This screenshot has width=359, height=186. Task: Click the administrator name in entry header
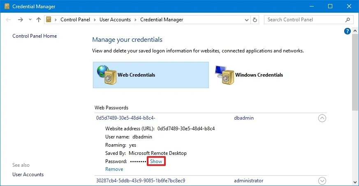(x=249, y=181)
